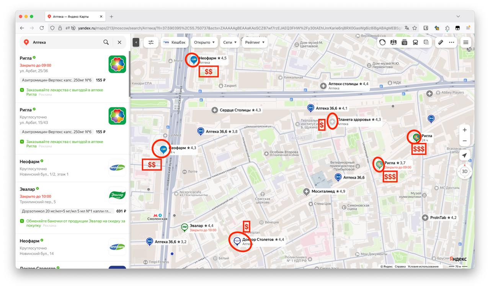Screen dimensions: 490x289
Task: Expand the Сети filter dropdown
Action: (x=230, y=42)
